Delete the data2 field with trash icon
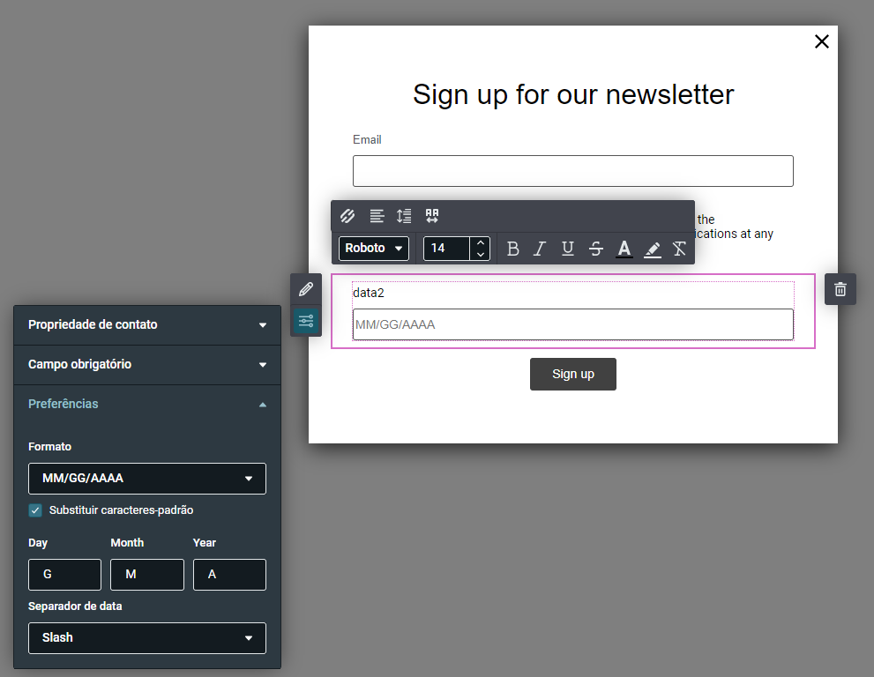Image resolution: width=874 pixels, height=677 pixels. [840, 289]
